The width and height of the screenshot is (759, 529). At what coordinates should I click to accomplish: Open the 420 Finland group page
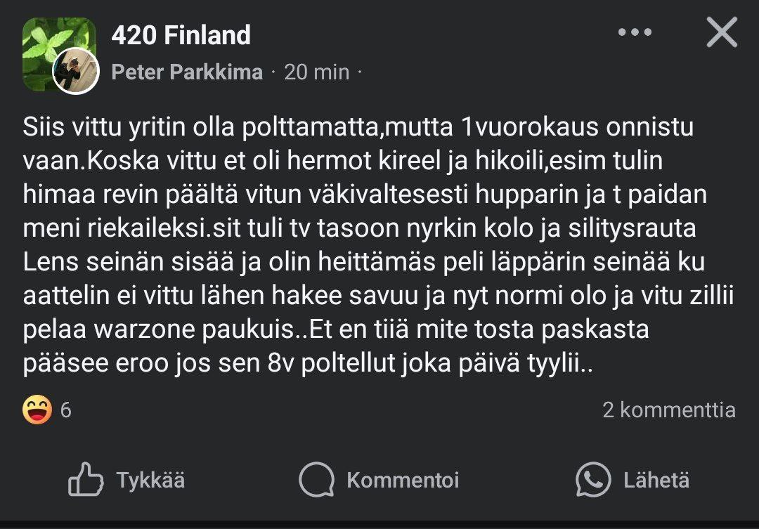(181, 35)
